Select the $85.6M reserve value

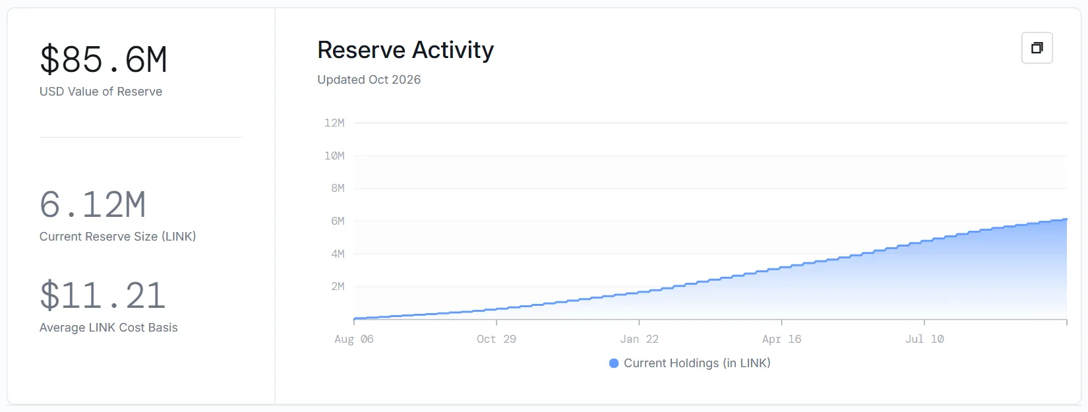104,59
